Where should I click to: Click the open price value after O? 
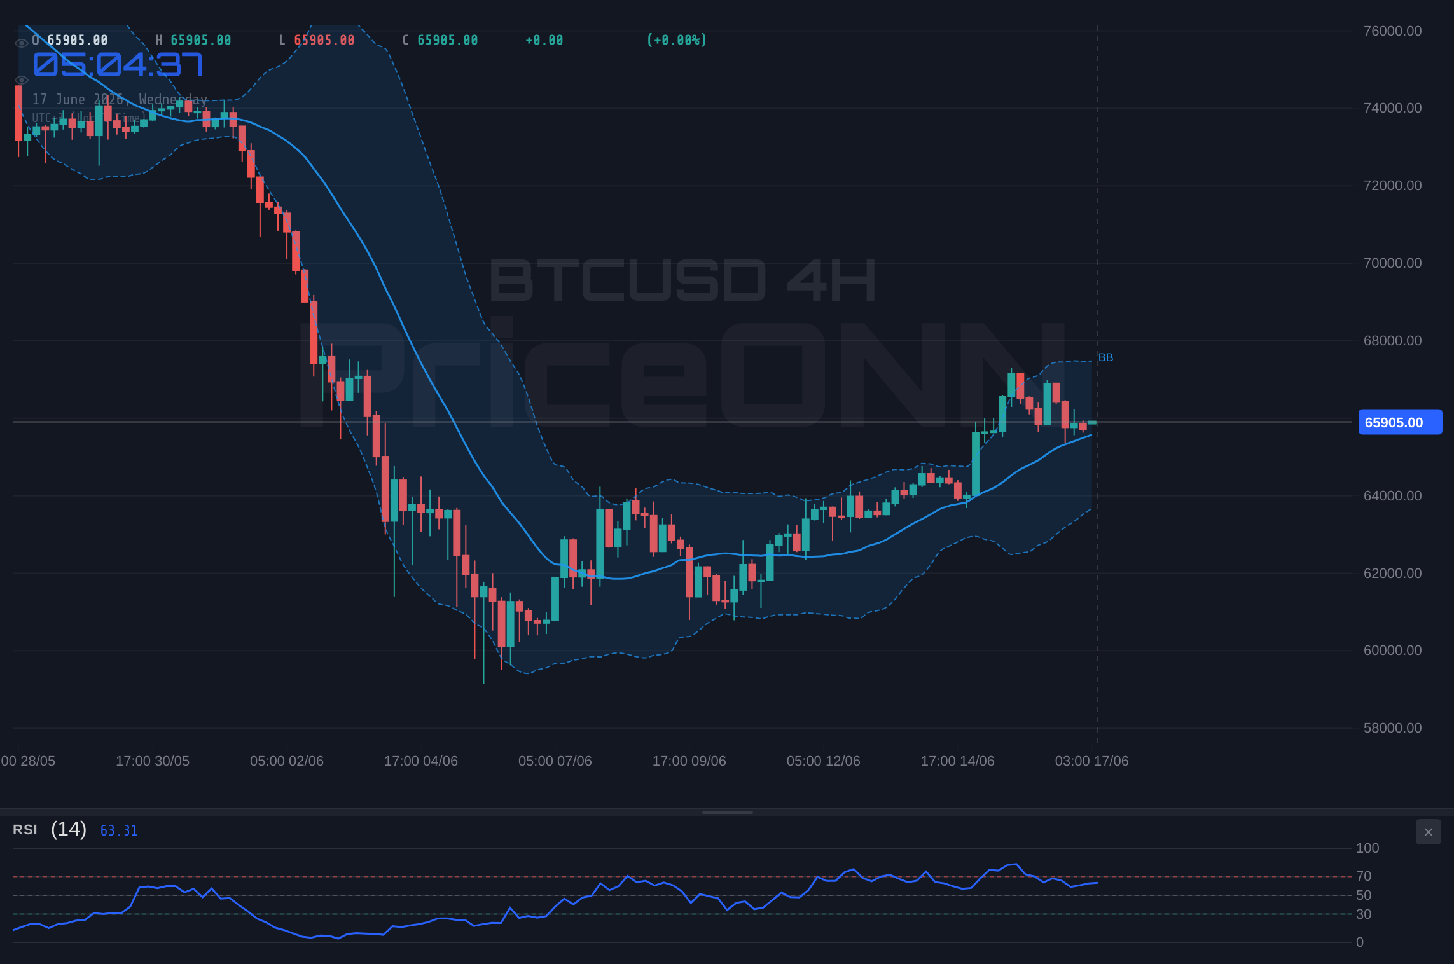click(x=78, y=40)
